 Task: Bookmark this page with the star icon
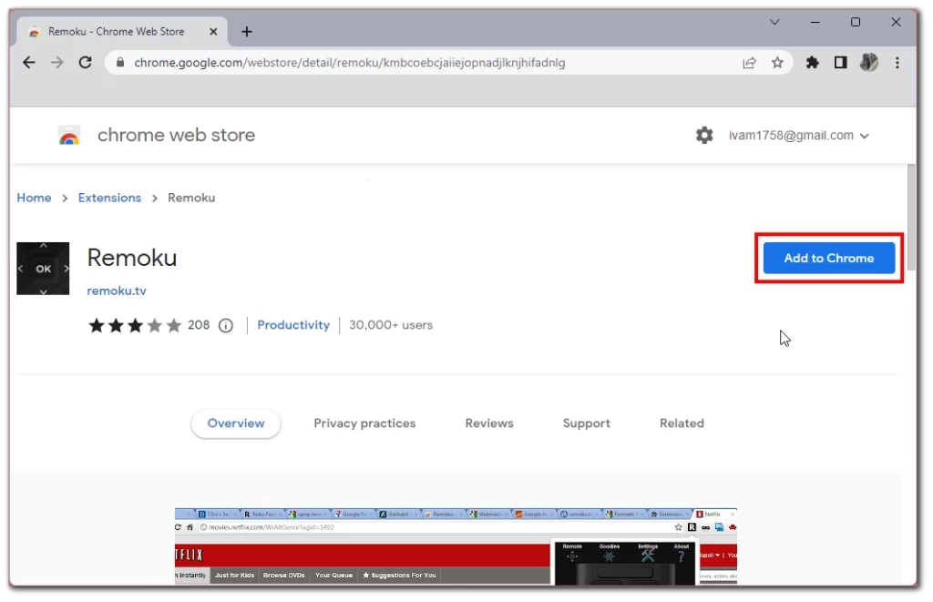(777, 63)
